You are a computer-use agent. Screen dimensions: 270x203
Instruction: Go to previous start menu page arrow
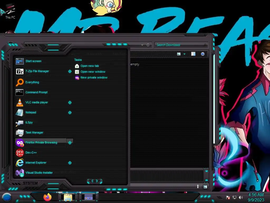point(92,181)
